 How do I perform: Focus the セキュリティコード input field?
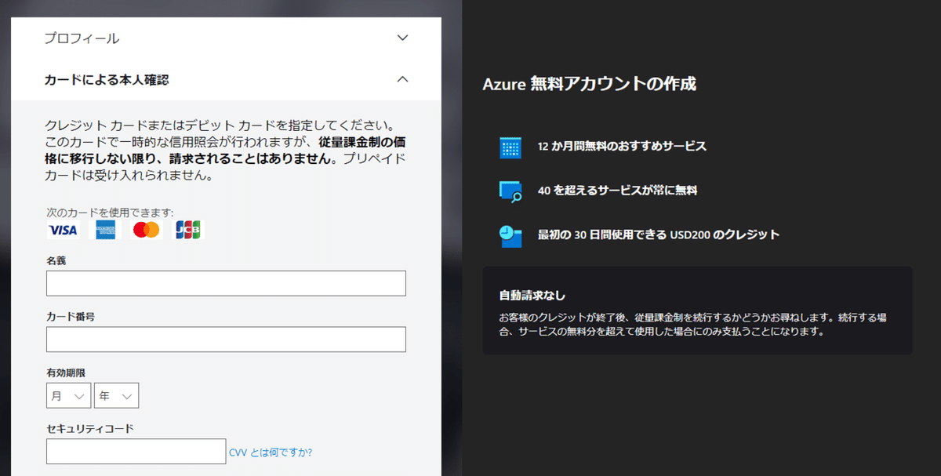136,452
